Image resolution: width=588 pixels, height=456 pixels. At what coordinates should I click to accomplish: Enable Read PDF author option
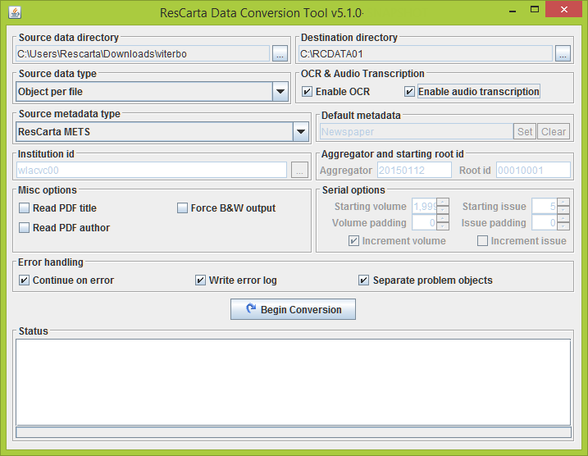pyautogui.click(x=24, y=228)
